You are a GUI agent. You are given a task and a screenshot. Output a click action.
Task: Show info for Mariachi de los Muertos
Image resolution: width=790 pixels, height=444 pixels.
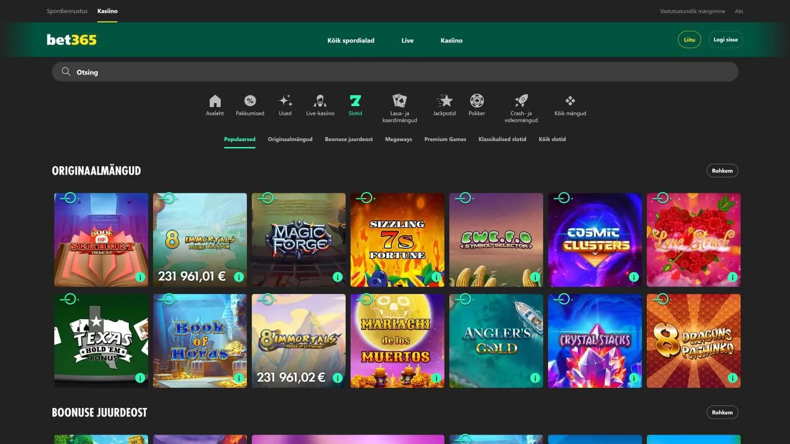(x=436, y=378)
